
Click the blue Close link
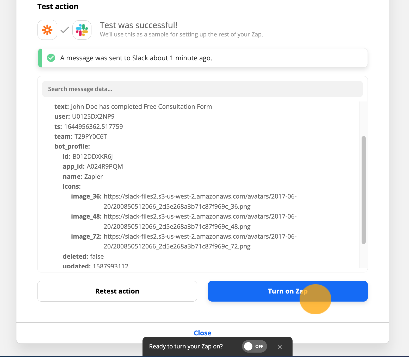click(x=202, y=333)
